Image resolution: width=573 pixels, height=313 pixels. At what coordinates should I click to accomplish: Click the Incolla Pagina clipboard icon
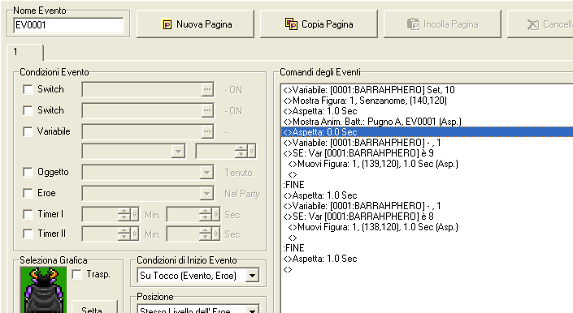pos(414,24)
